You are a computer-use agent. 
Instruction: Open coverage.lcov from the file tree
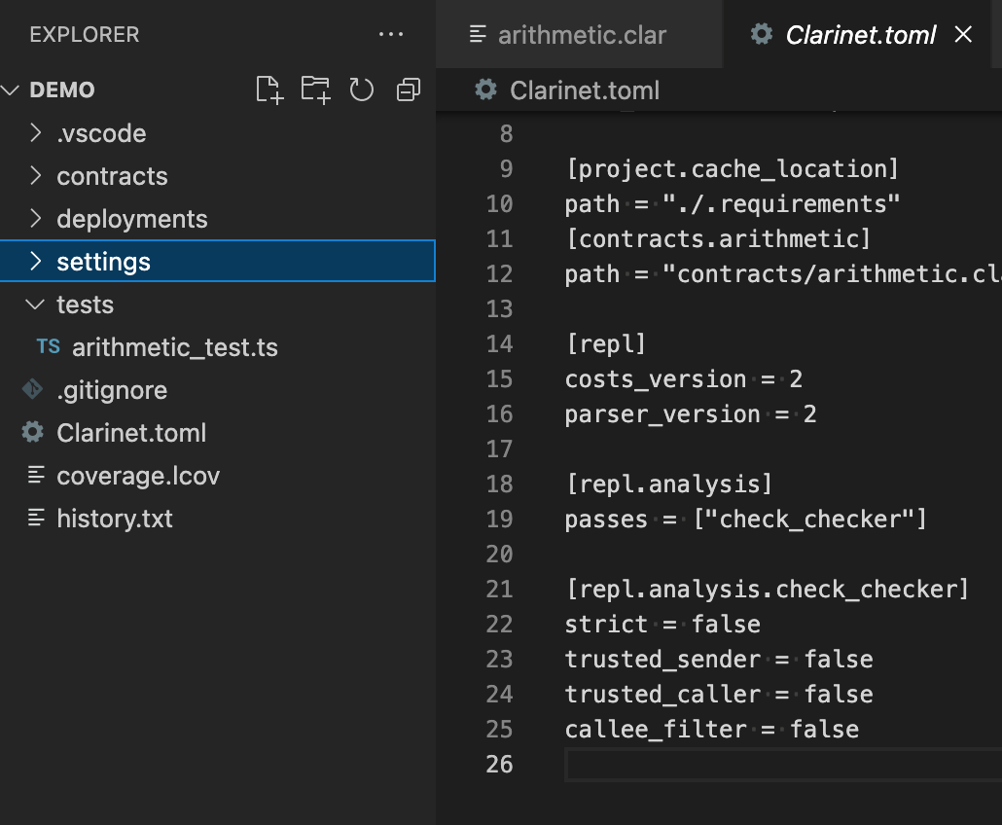click(138, 476)
